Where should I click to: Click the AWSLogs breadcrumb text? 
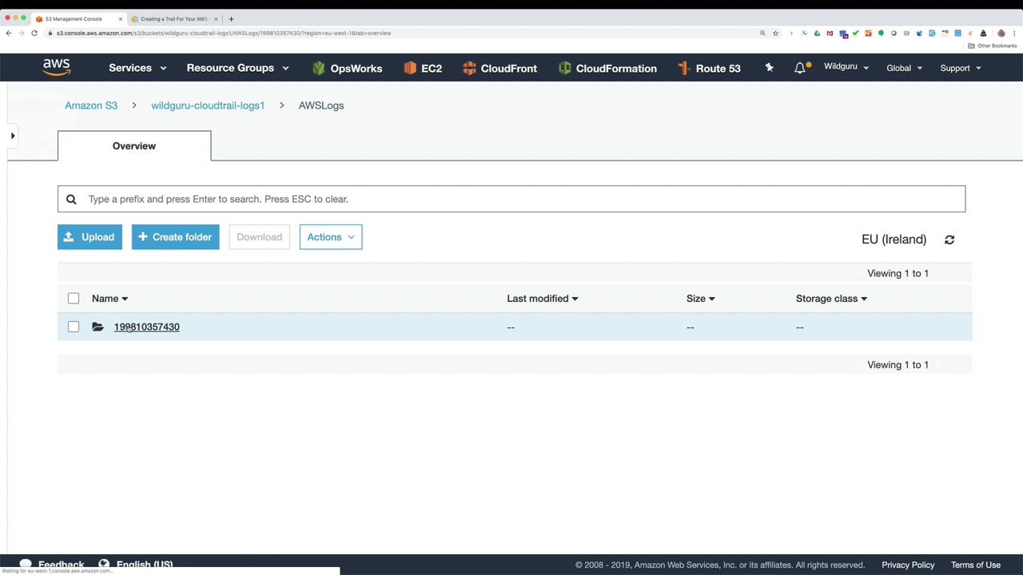[x=321, y=105]
